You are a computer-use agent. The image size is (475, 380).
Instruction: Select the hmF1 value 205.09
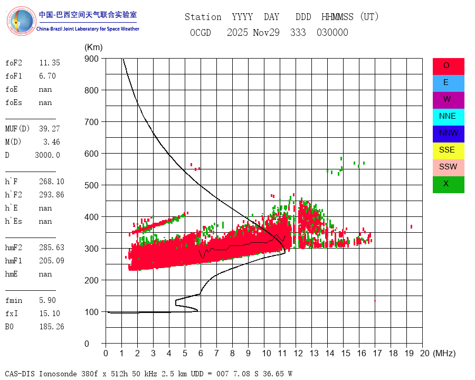[x=52, y=261]
